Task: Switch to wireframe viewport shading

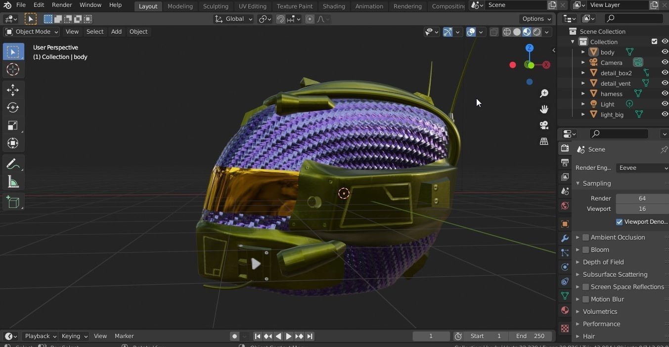Action: 507,32
